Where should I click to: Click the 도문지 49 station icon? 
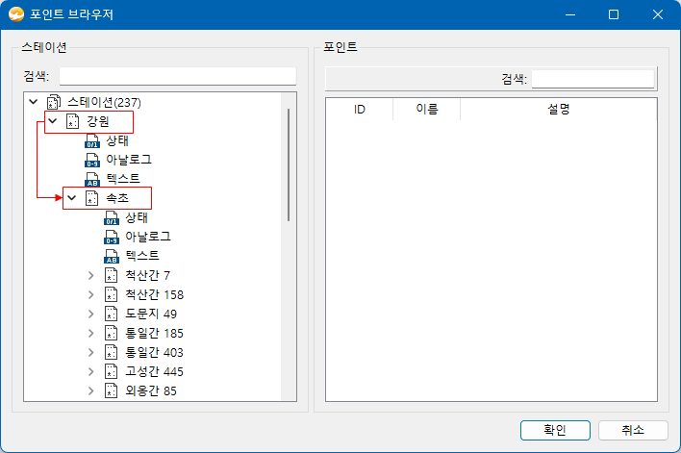coord(112,314)
